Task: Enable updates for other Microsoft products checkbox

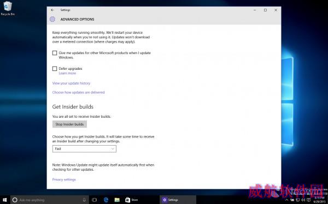Action: [x=55, y=53]
